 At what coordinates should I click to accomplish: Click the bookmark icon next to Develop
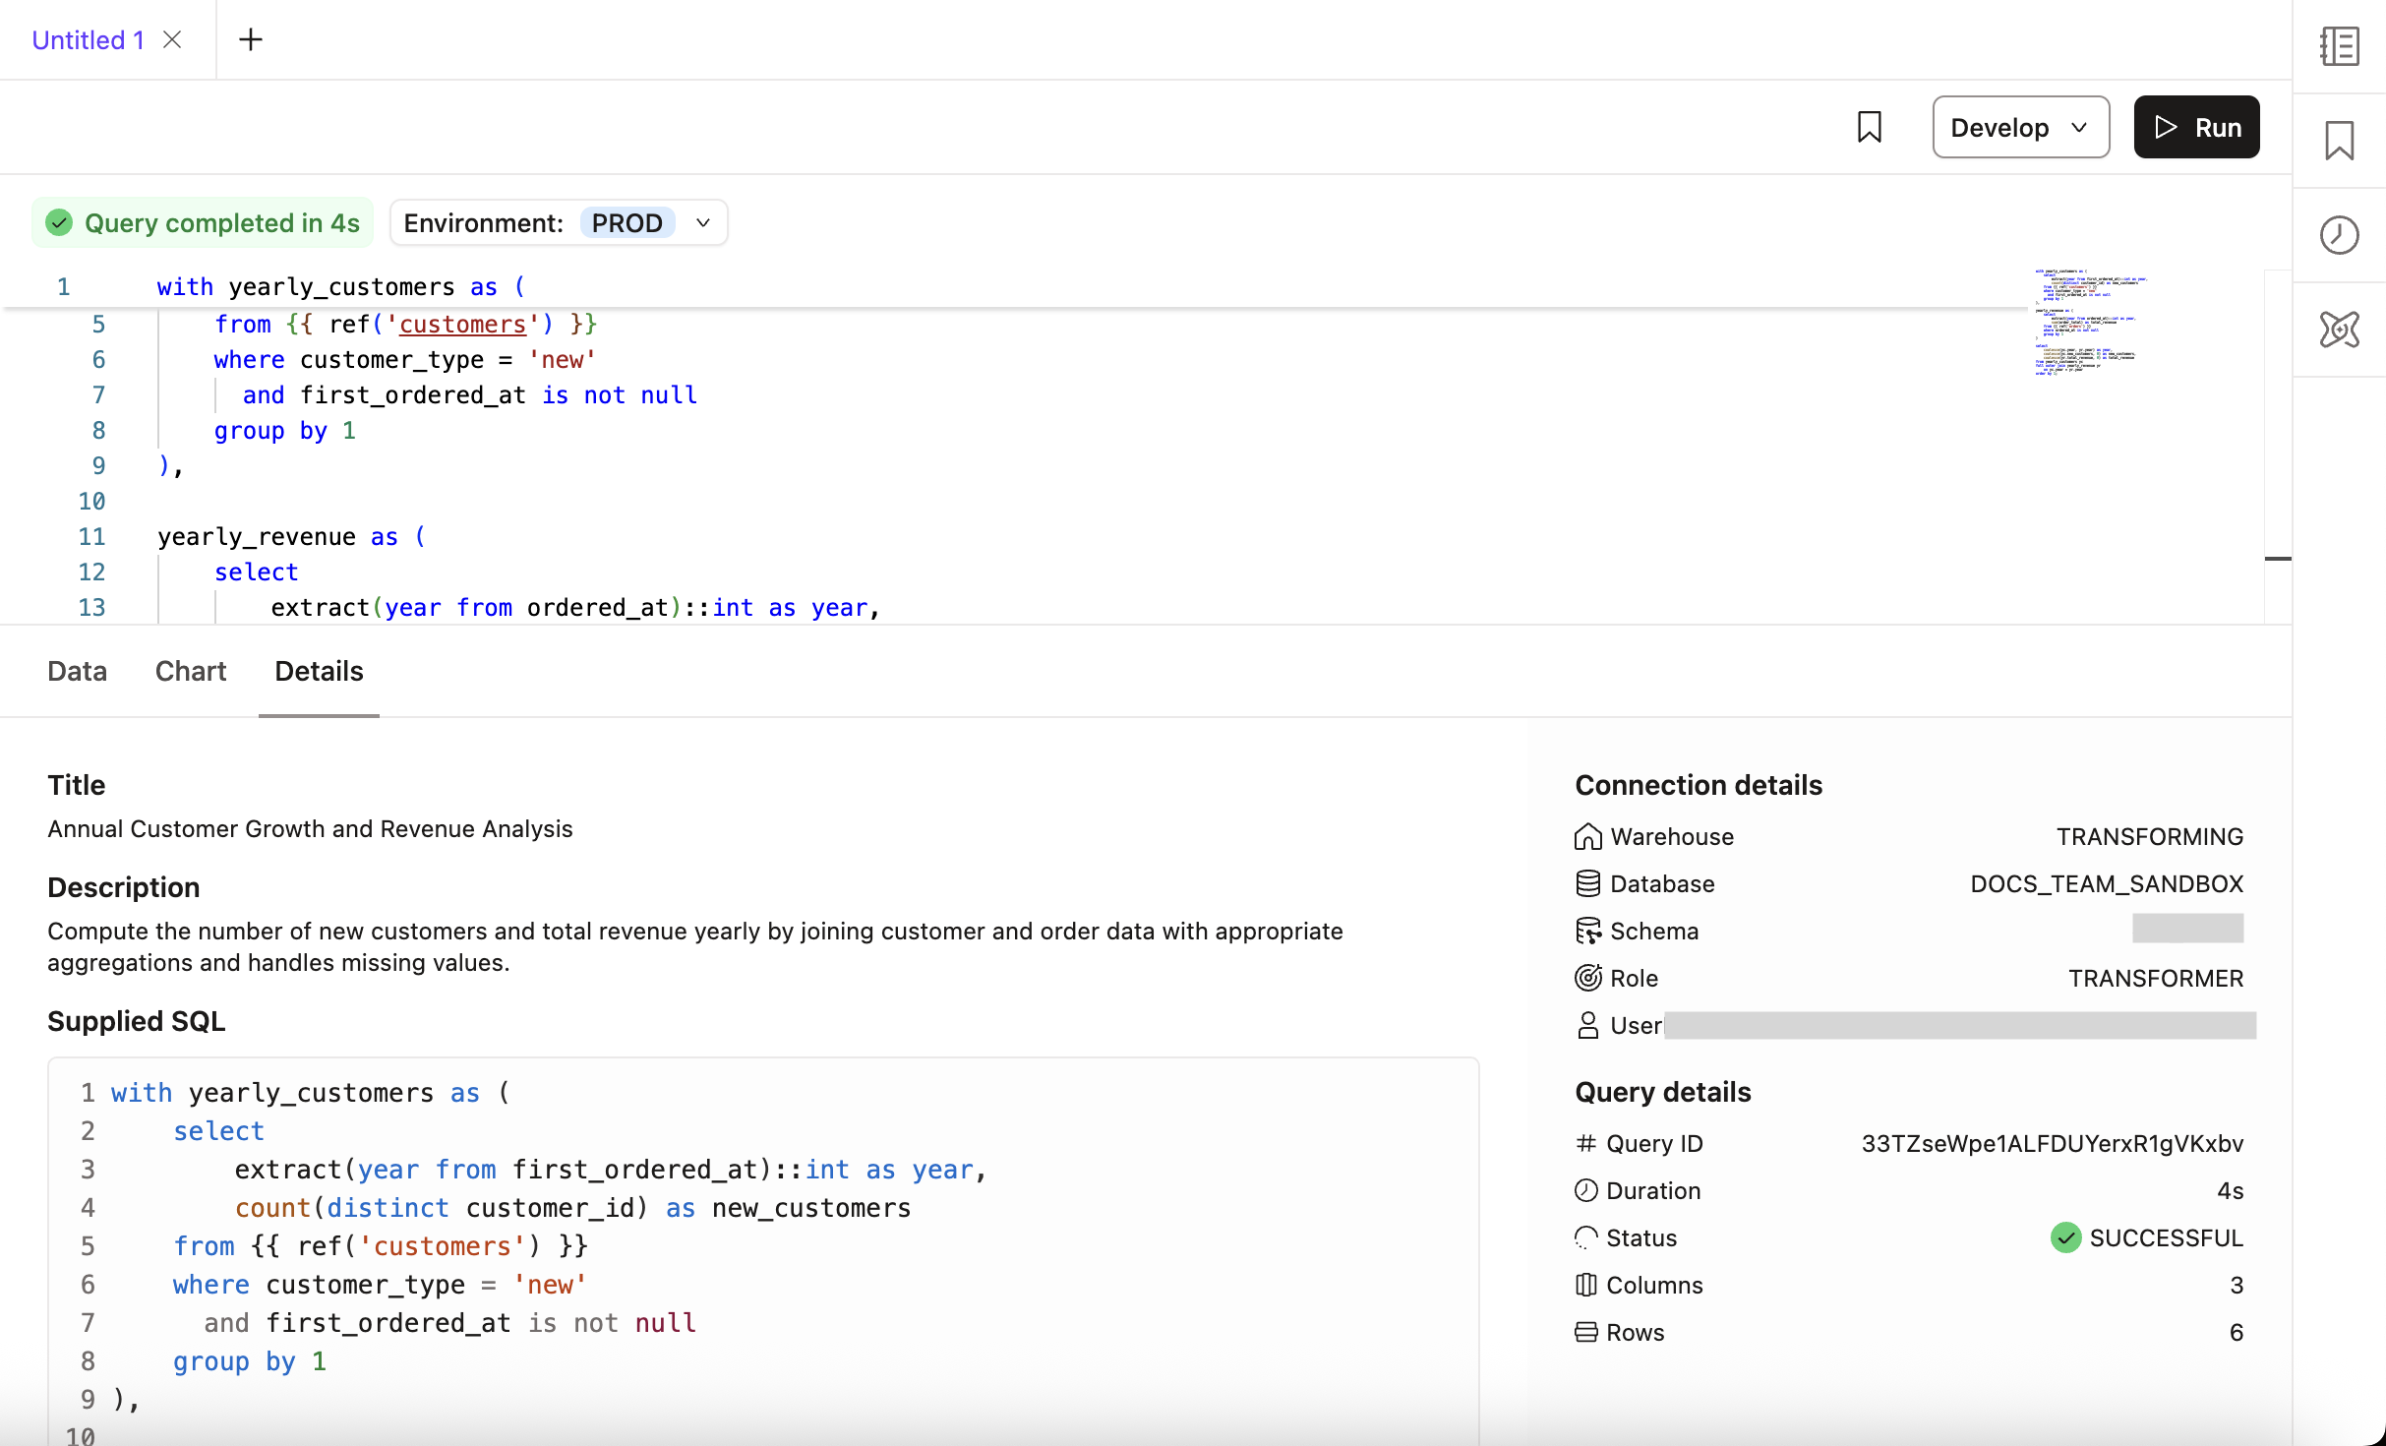(1870, 127)
